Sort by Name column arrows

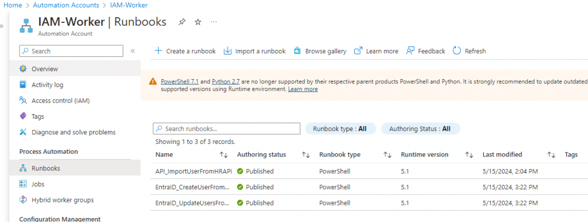[223, 155]
